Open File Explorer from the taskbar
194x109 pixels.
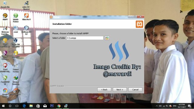coord(31,106)
